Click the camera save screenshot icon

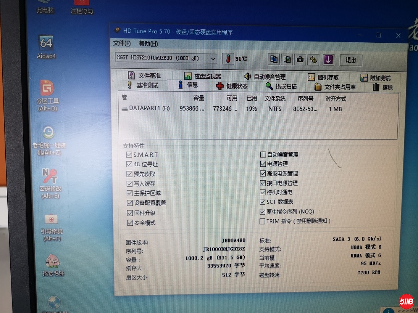tap(300, 59)
